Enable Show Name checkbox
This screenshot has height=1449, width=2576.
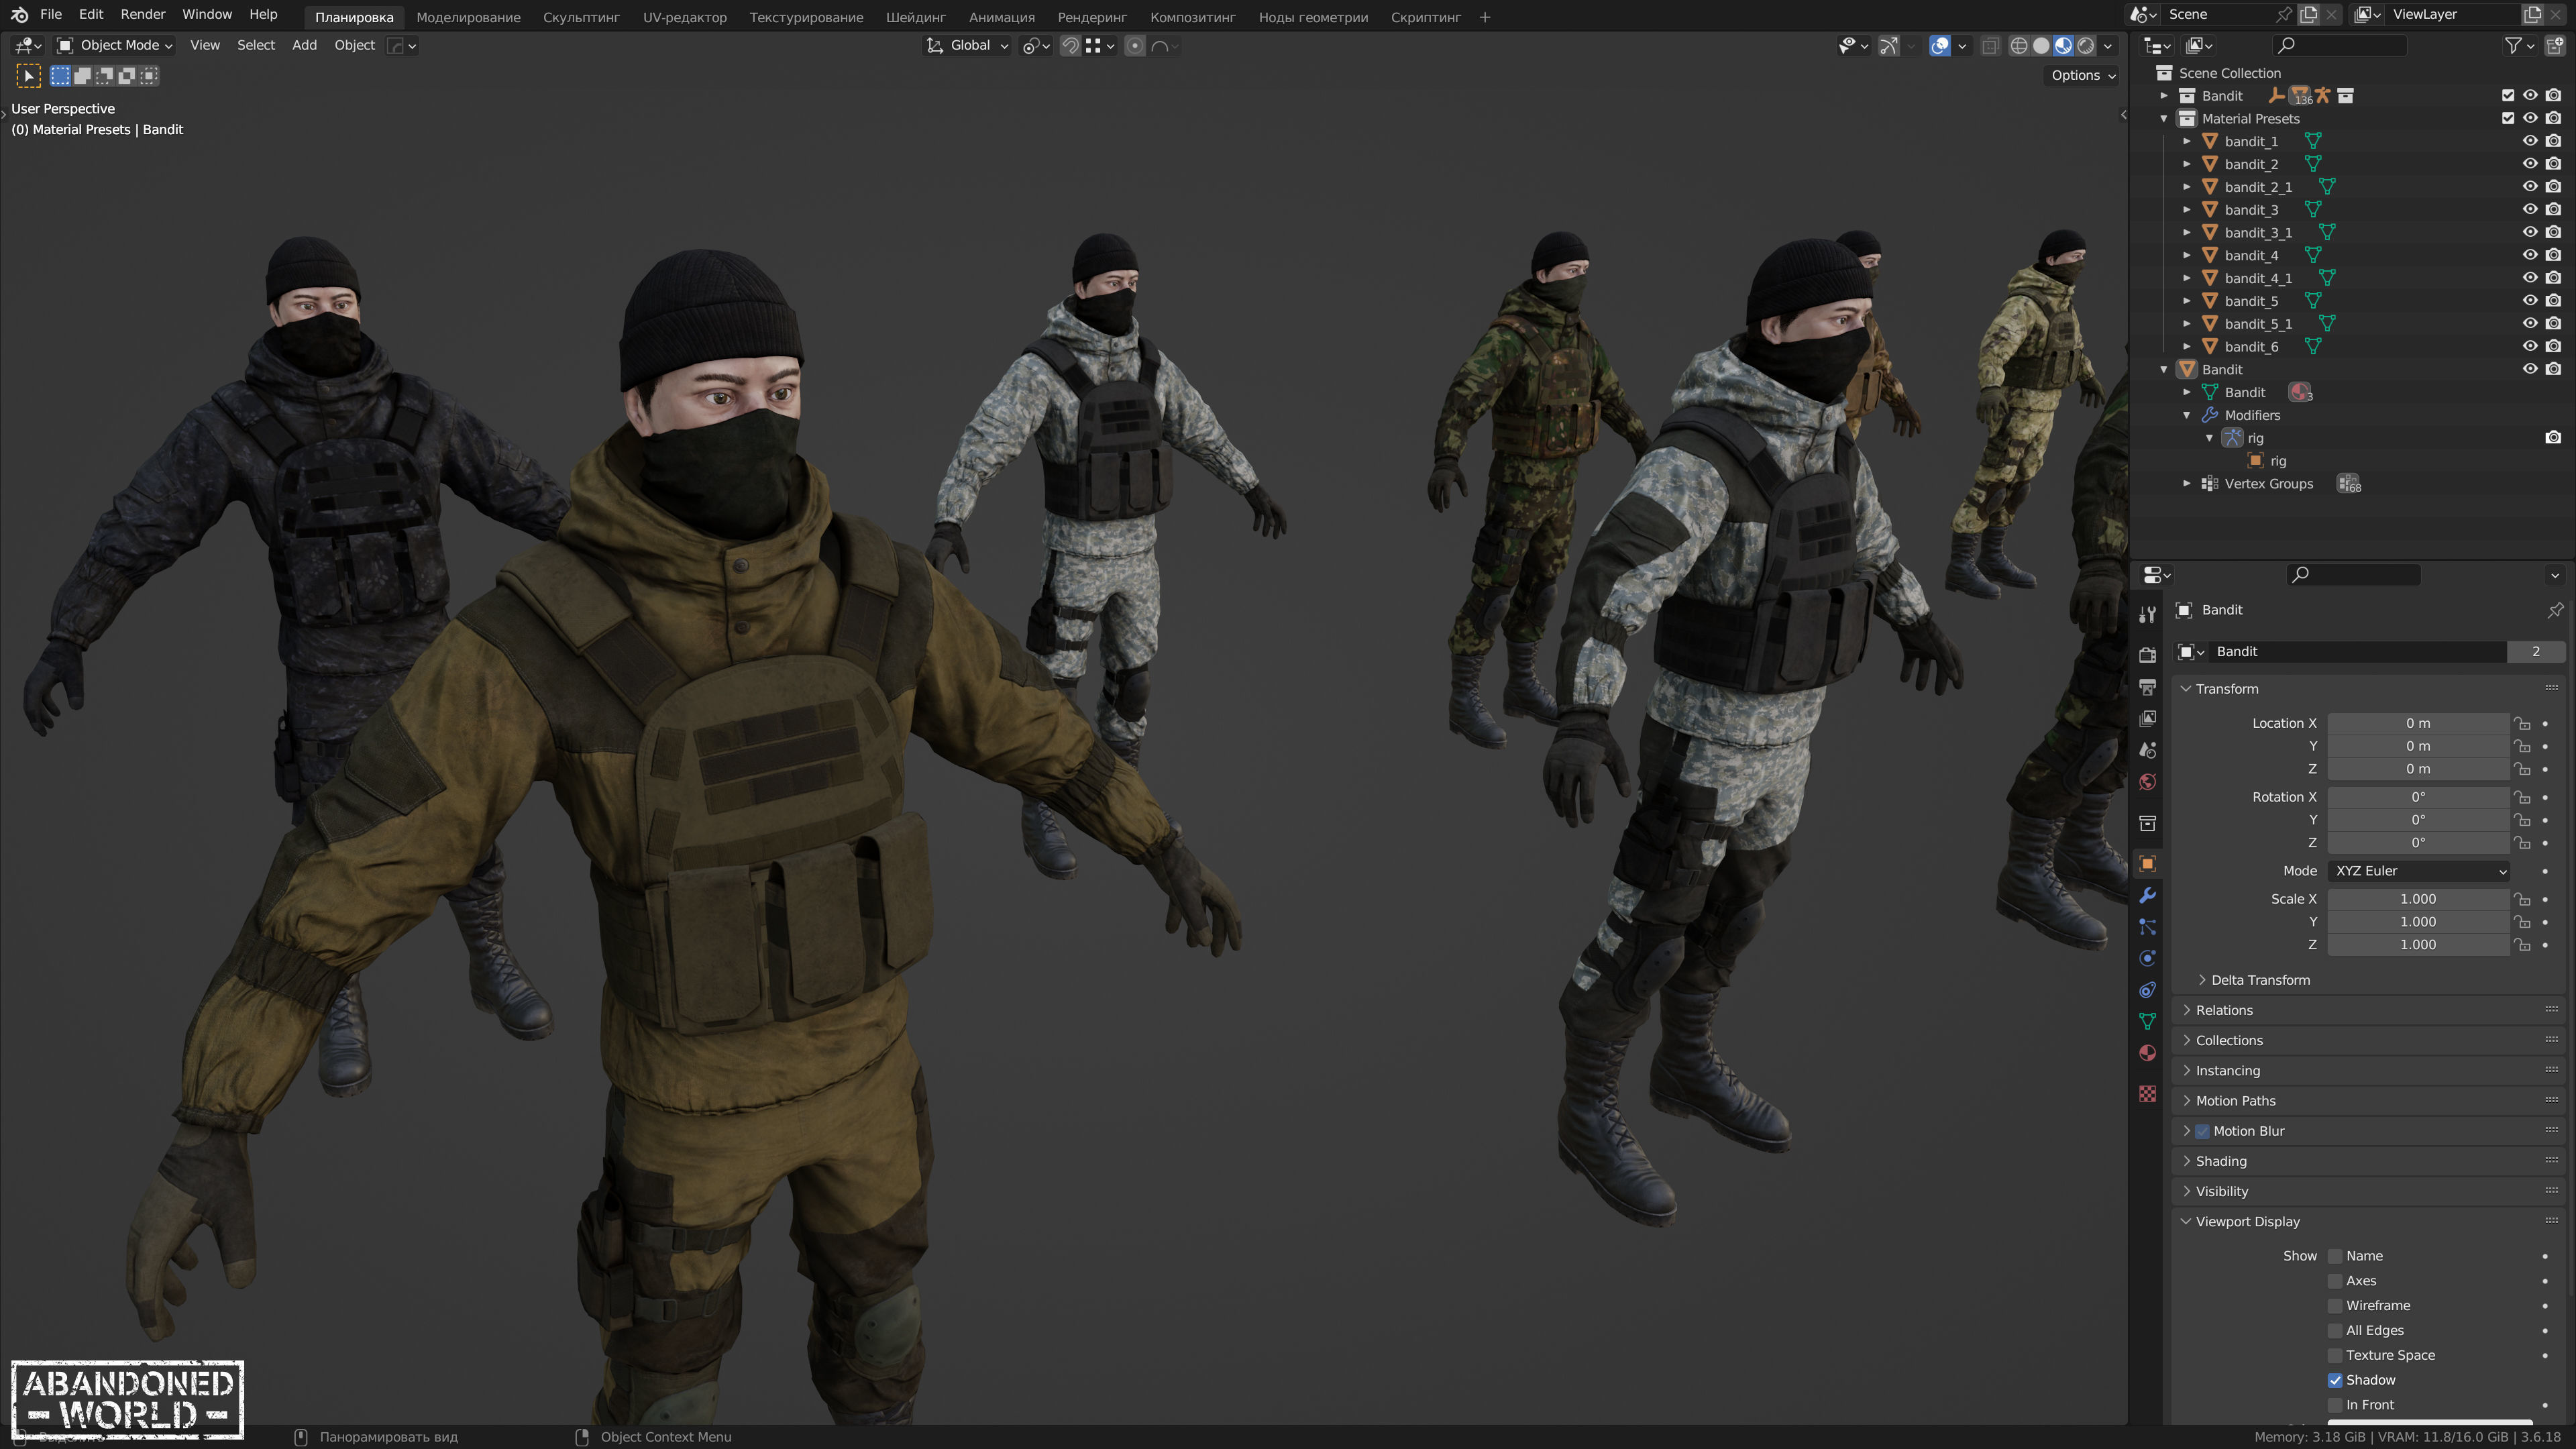(x=2335, y=1256)
